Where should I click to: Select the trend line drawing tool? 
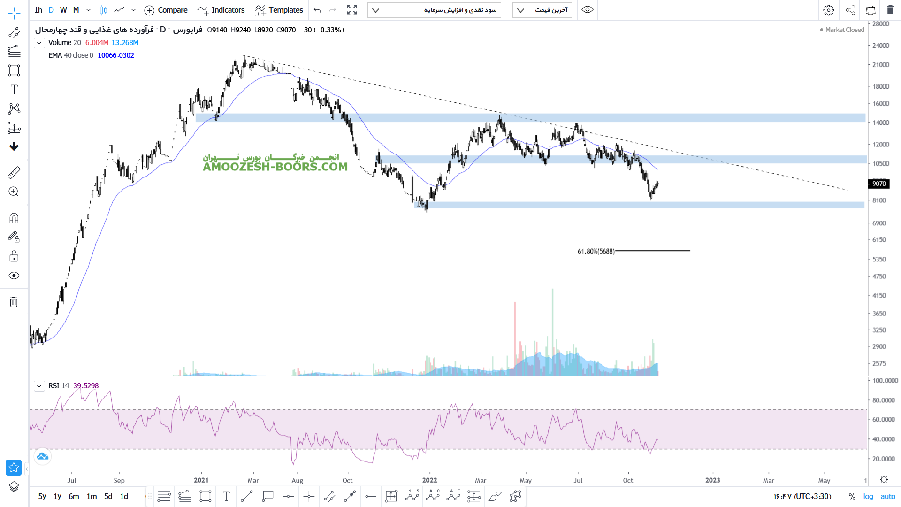pyautogui.click(x=14, y=32)
